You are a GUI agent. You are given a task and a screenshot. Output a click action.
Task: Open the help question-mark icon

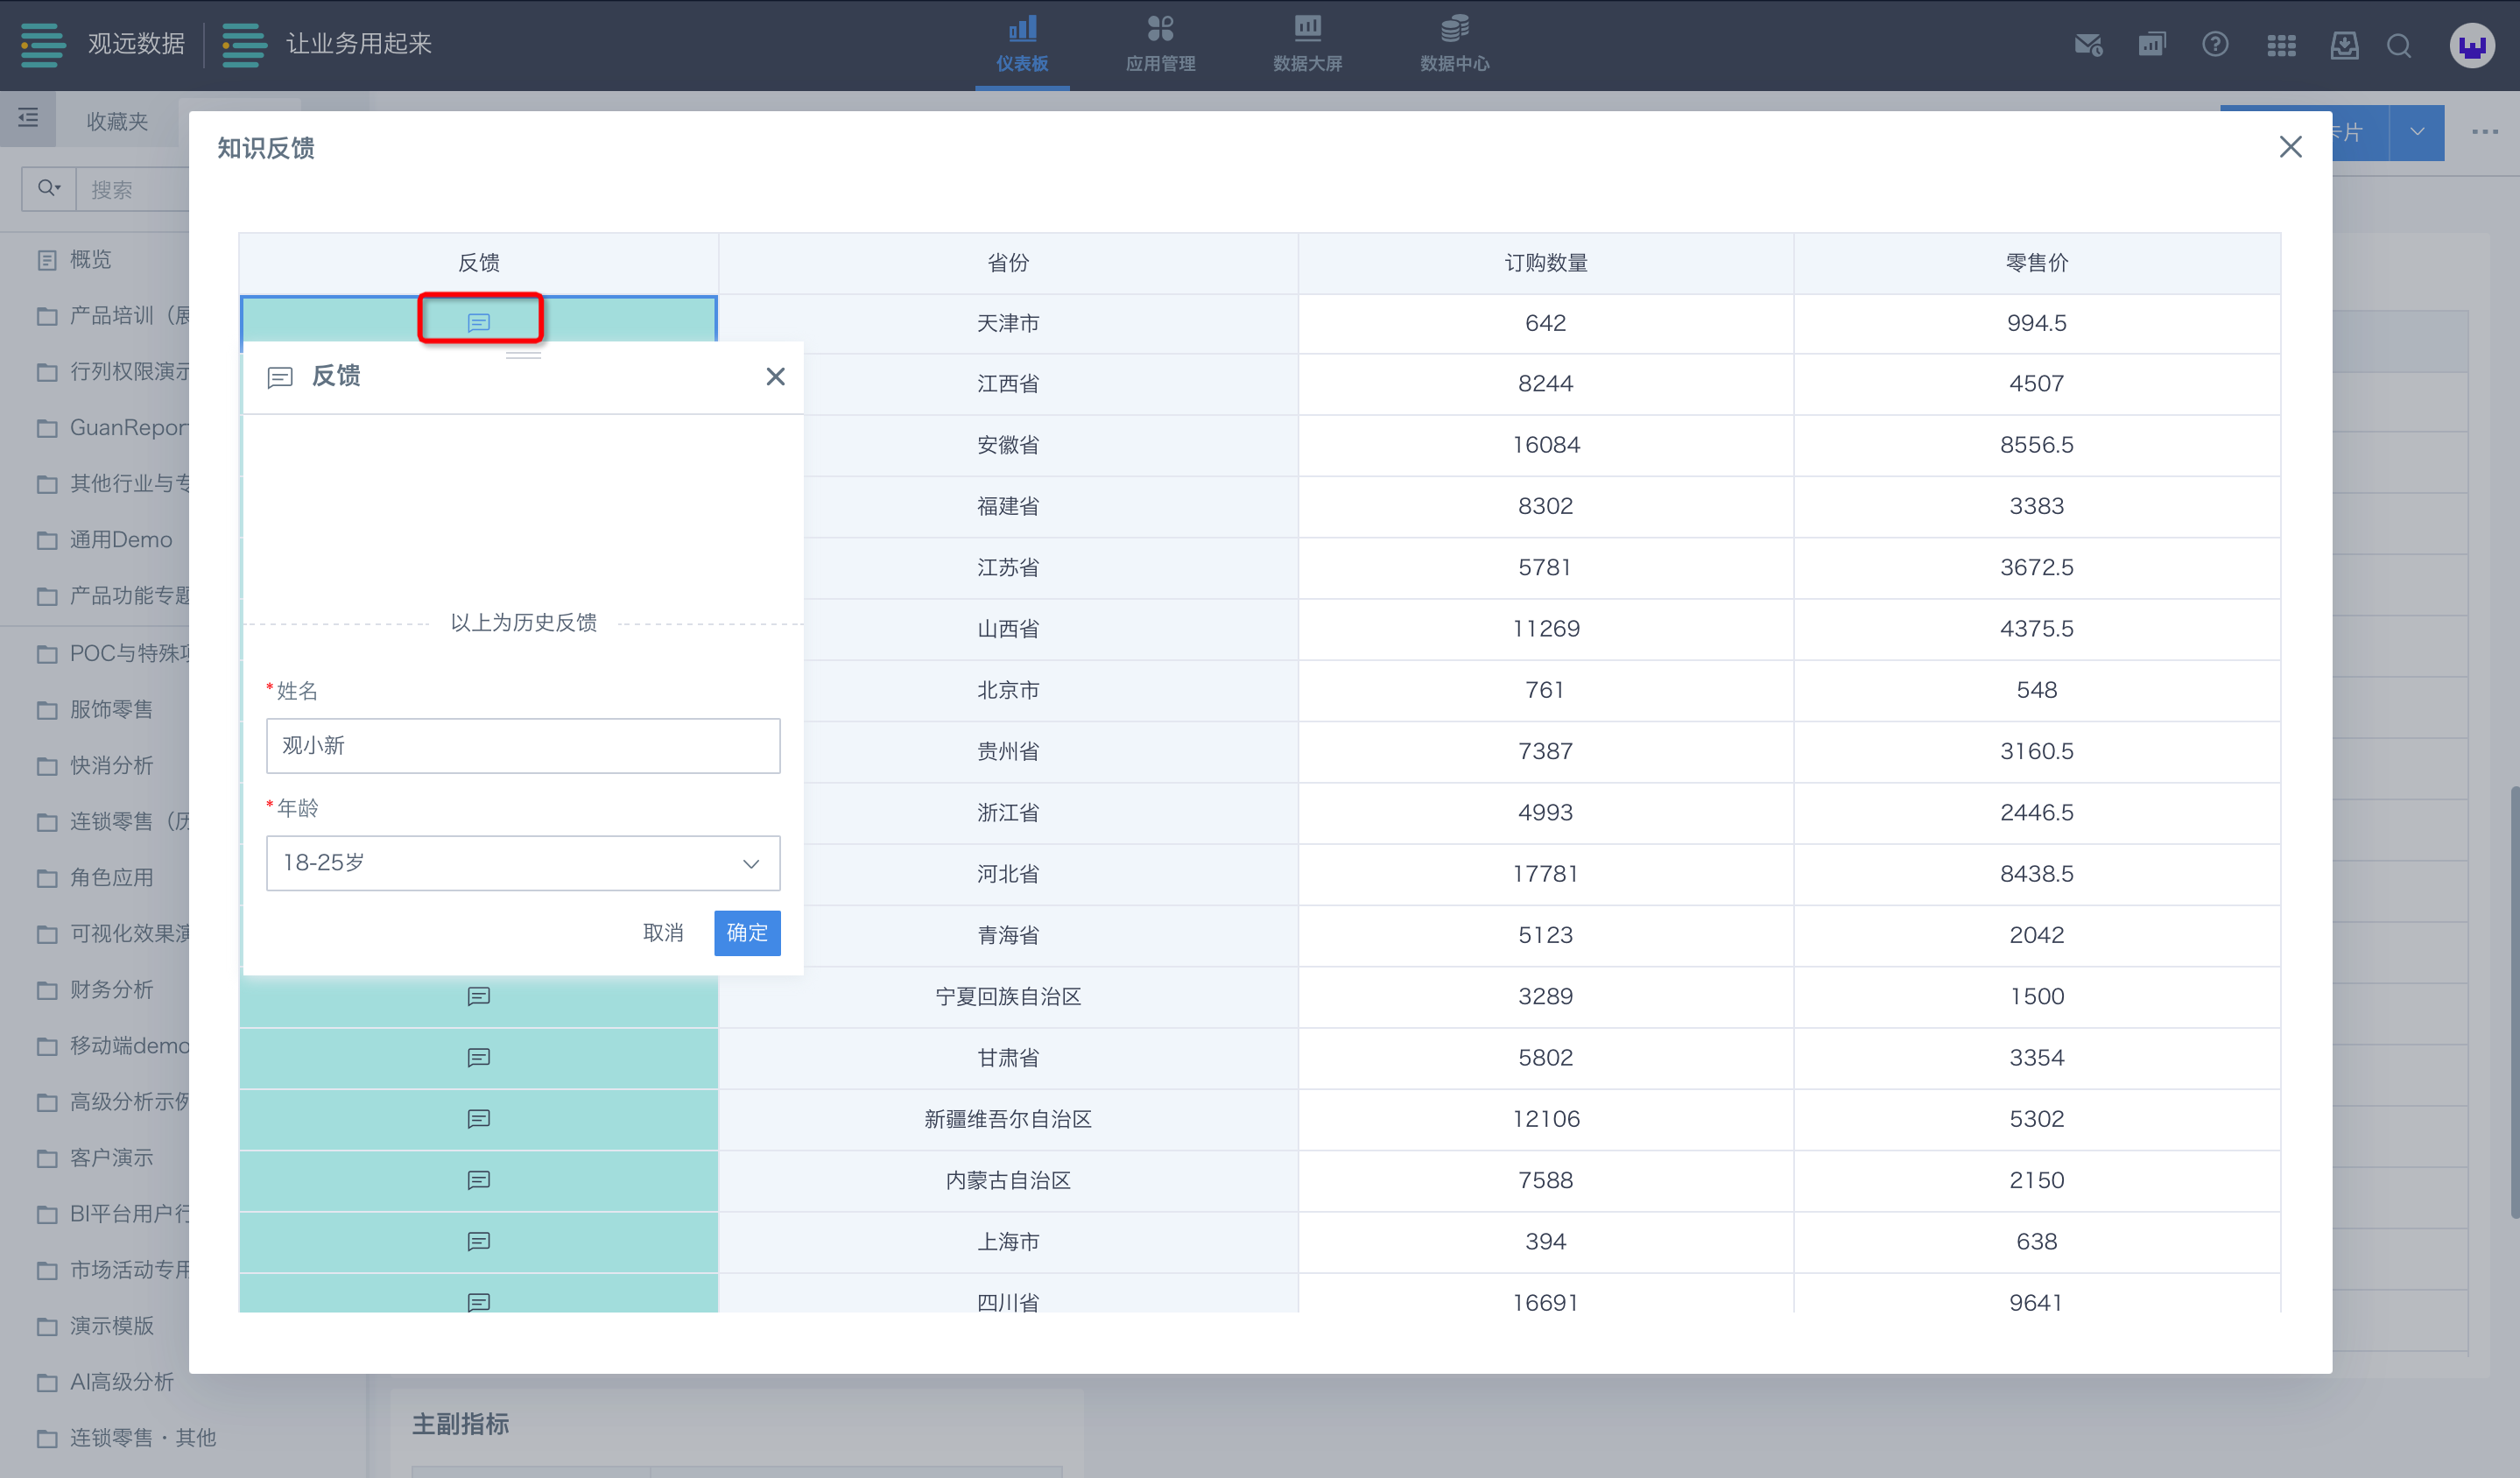[2214, 44]
